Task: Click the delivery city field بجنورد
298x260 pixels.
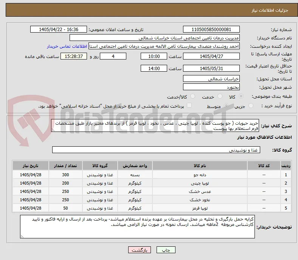Action: pyautogui.click(x=211, y=87)
